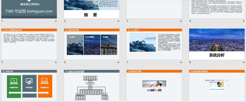Open slide 6 系统开发环境 thumbnail
Image resolution: width=246 pixels, height=102 pixels.
(92, 44)
